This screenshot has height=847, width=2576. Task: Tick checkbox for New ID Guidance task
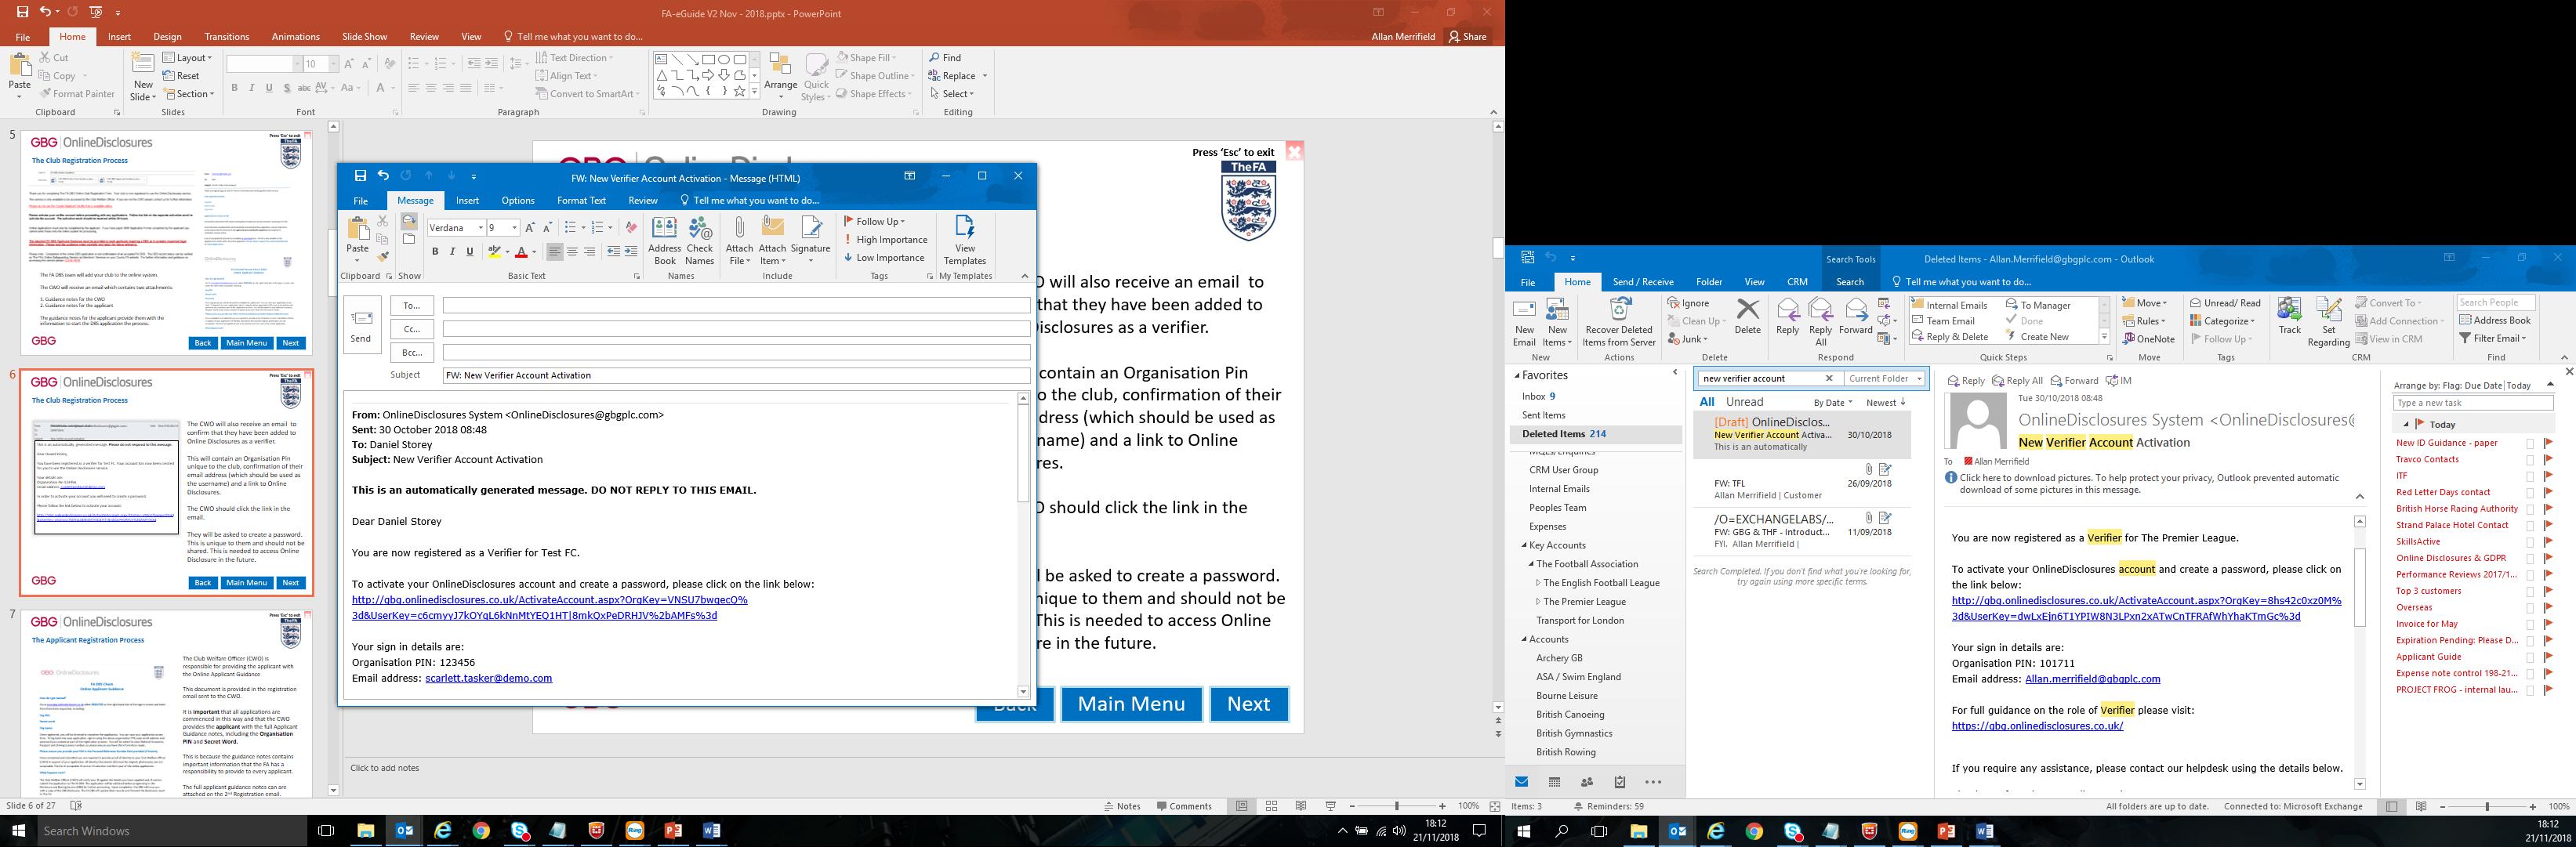(2529, 444)
